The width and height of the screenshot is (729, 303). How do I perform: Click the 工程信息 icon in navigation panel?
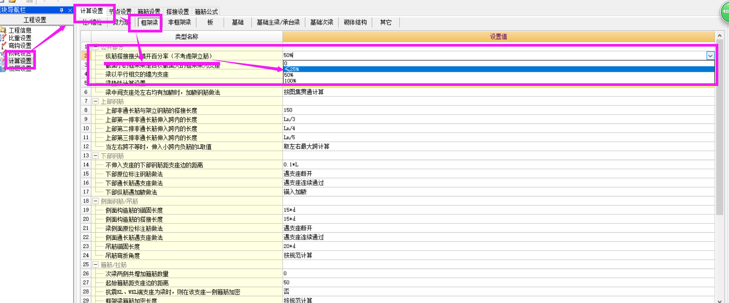pyautogui.click(x=3, y=30)
